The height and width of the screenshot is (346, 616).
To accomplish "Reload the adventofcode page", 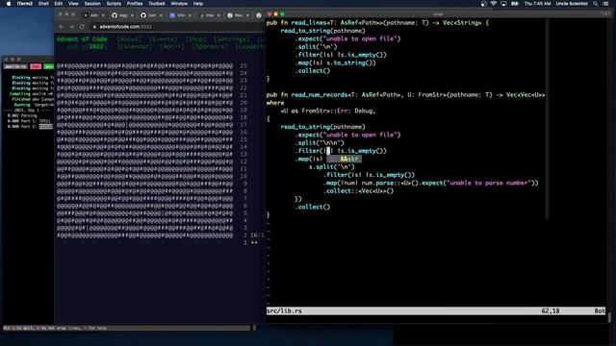I will coord(82,27).
